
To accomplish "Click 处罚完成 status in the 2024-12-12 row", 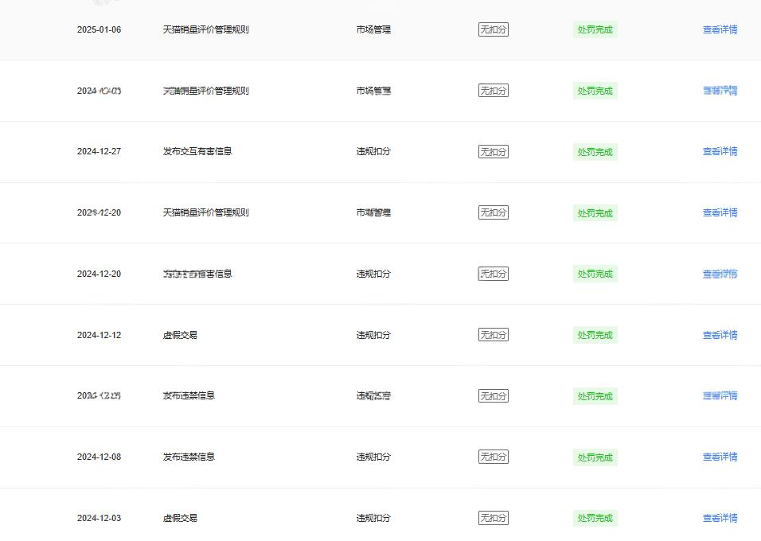I will (x=595, y=335).
